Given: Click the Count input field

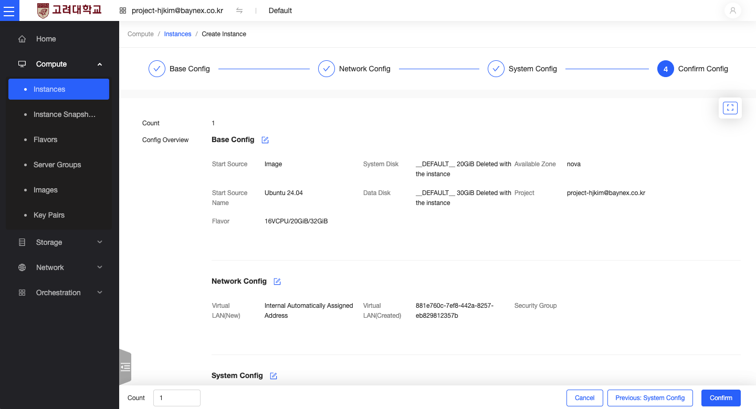Looking at the screenshot, I should [x=177, y=398].
